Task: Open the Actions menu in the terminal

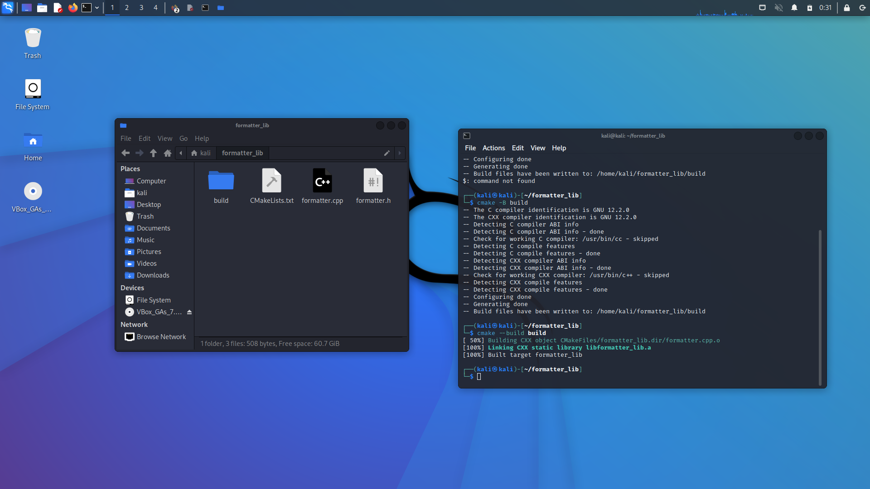Action: [x=493, y=148]
